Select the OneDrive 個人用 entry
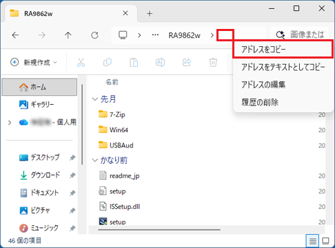Screen dimensions: 335x248 coord(48,122)
